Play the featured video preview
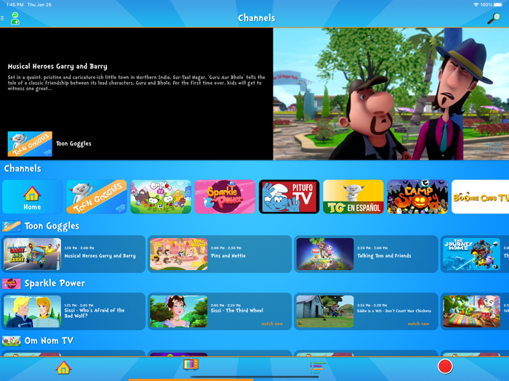509x381 pixels. pos(391,94)
